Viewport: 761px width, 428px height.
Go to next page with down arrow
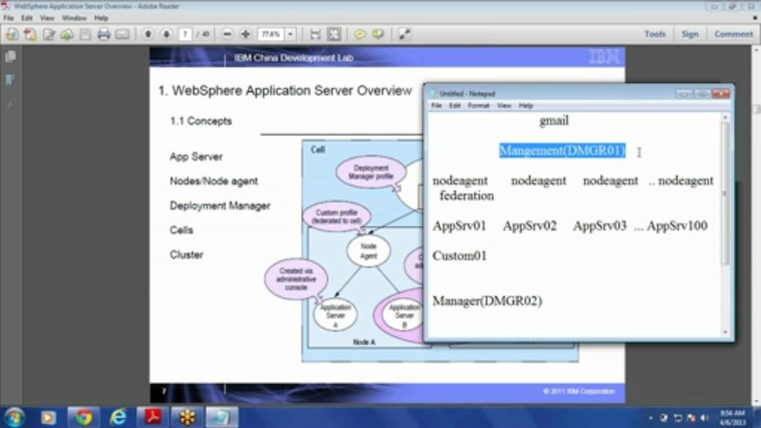(x=167, y=34)
